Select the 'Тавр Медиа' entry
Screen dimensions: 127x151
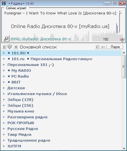click(x=19, y=135)
